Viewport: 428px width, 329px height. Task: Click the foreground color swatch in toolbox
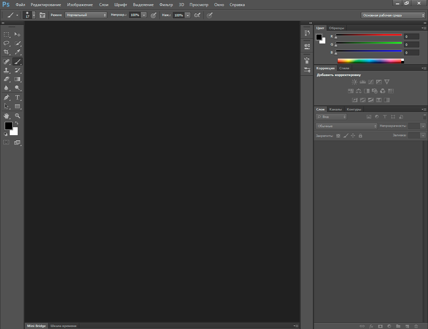[8, 126]
